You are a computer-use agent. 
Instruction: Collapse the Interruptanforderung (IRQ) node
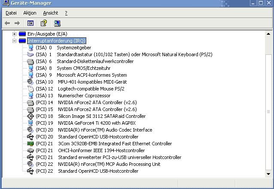click(x=14, y=41)
